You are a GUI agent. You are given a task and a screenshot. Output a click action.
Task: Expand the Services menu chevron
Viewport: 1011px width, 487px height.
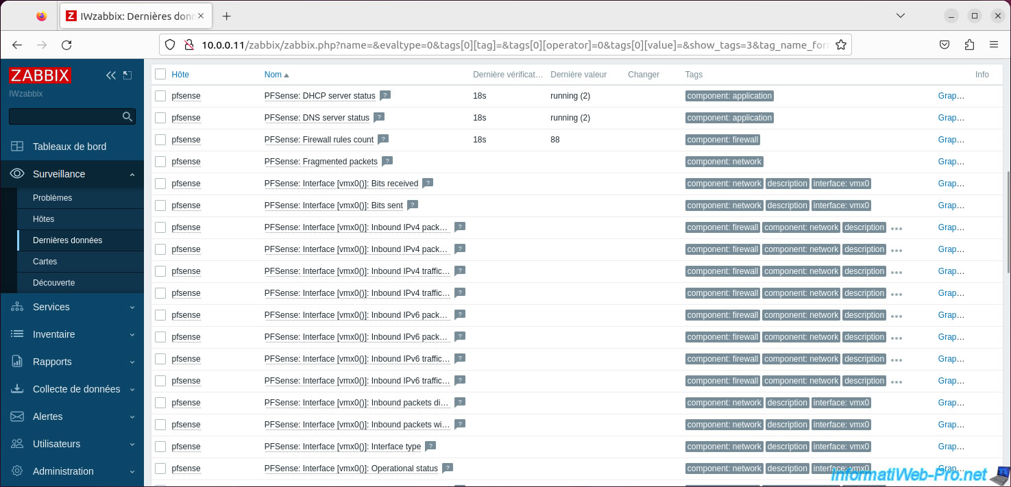[132, 308]
